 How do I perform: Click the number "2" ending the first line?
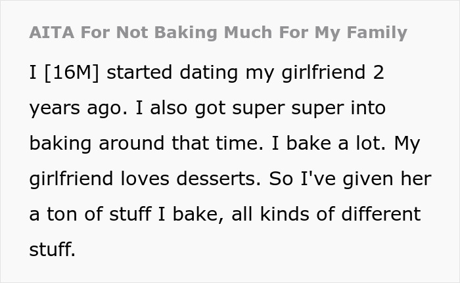pyautogui.click(x=379, y=73)
